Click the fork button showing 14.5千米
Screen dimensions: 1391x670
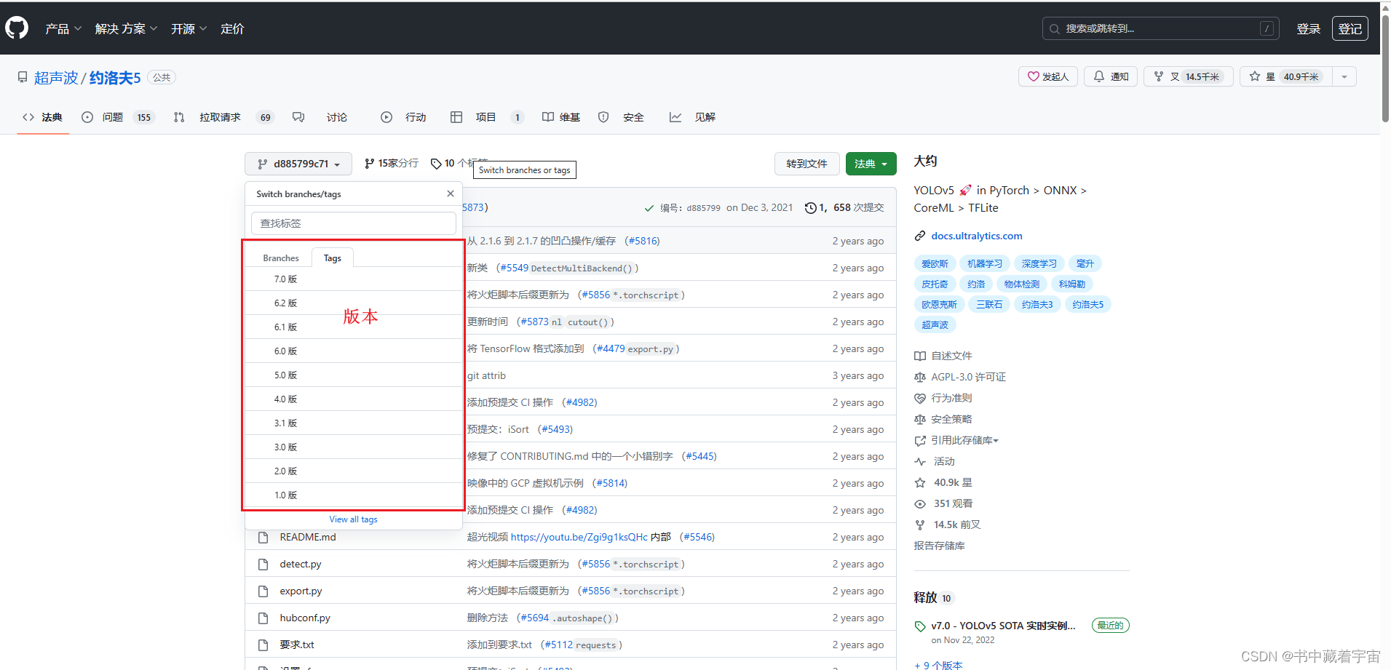pos(1189,76)
